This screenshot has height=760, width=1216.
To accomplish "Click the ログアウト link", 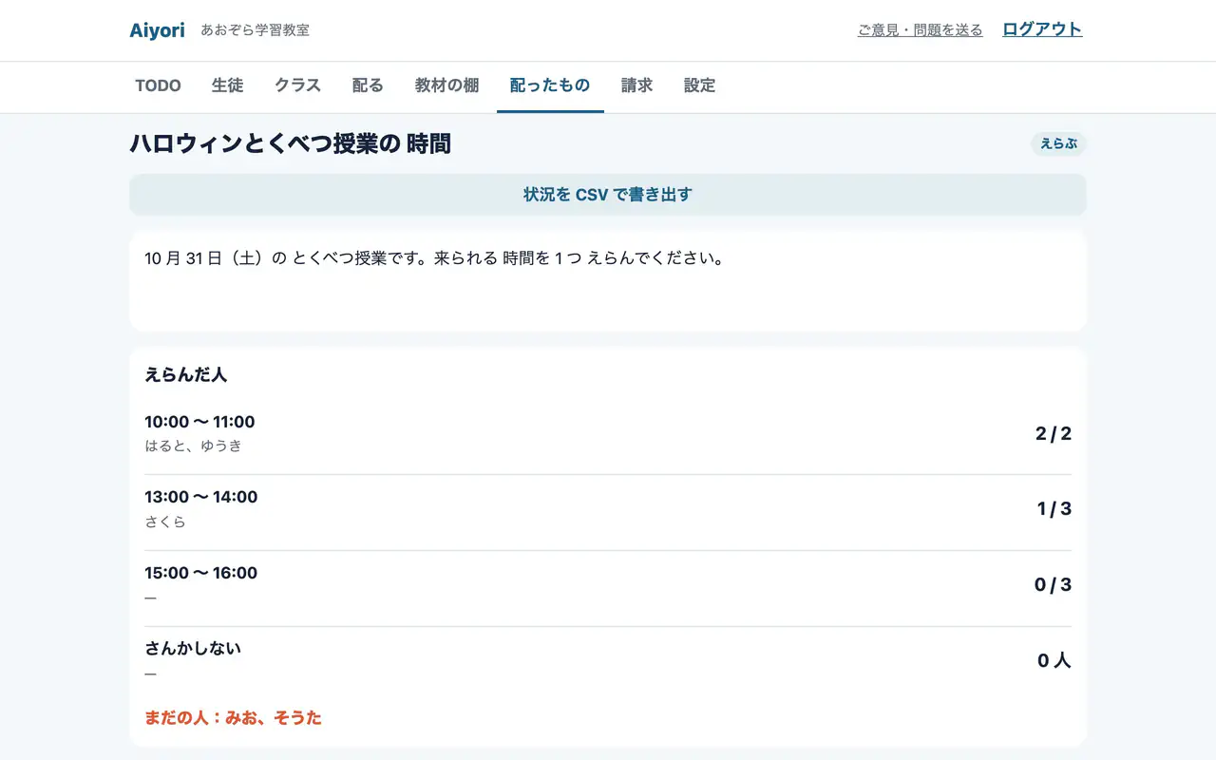I will point(1042,29).
